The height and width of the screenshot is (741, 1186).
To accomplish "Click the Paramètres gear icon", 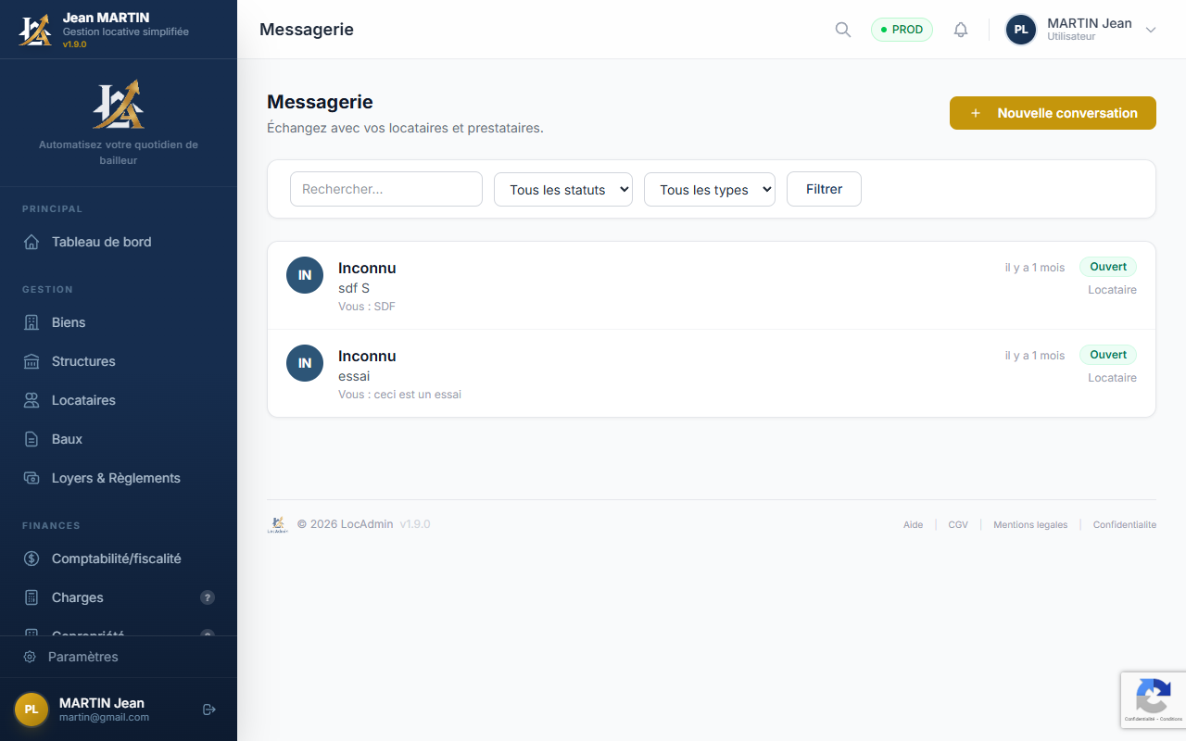I will pos(30,657).
